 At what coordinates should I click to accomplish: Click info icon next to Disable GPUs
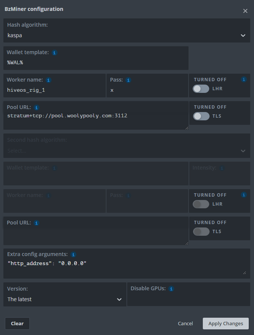tap(171, 289)
